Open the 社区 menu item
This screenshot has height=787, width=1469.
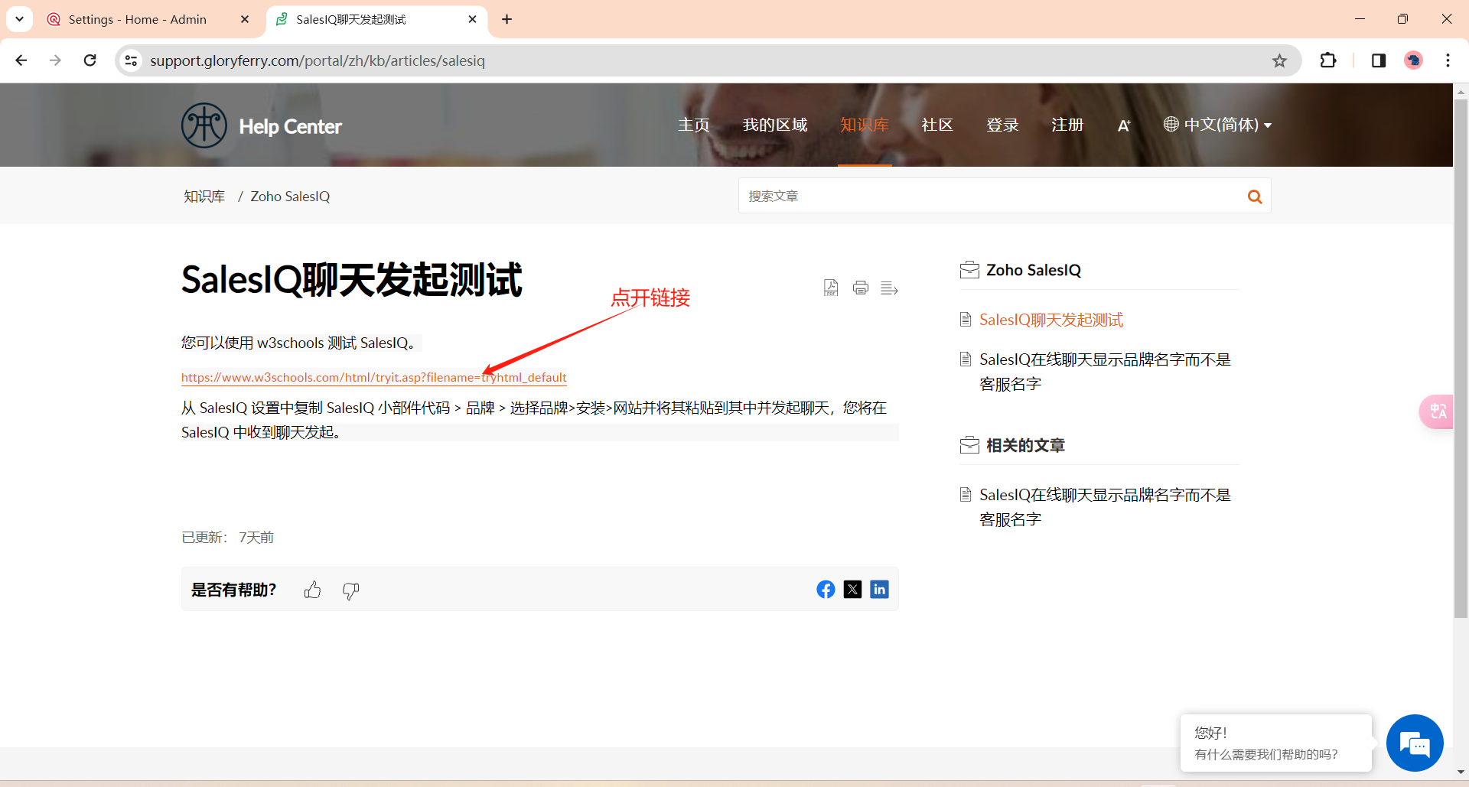[937, 125]
